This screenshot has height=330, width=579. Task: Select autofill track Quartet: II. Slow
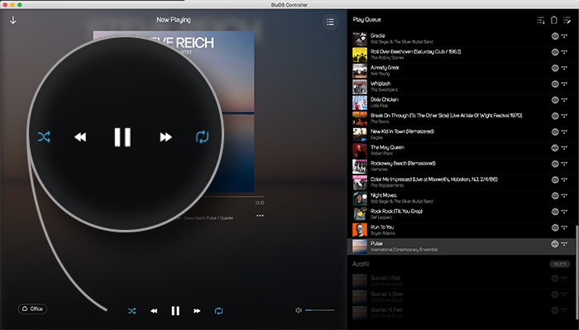pyautogui.click(x=462, y=296)
